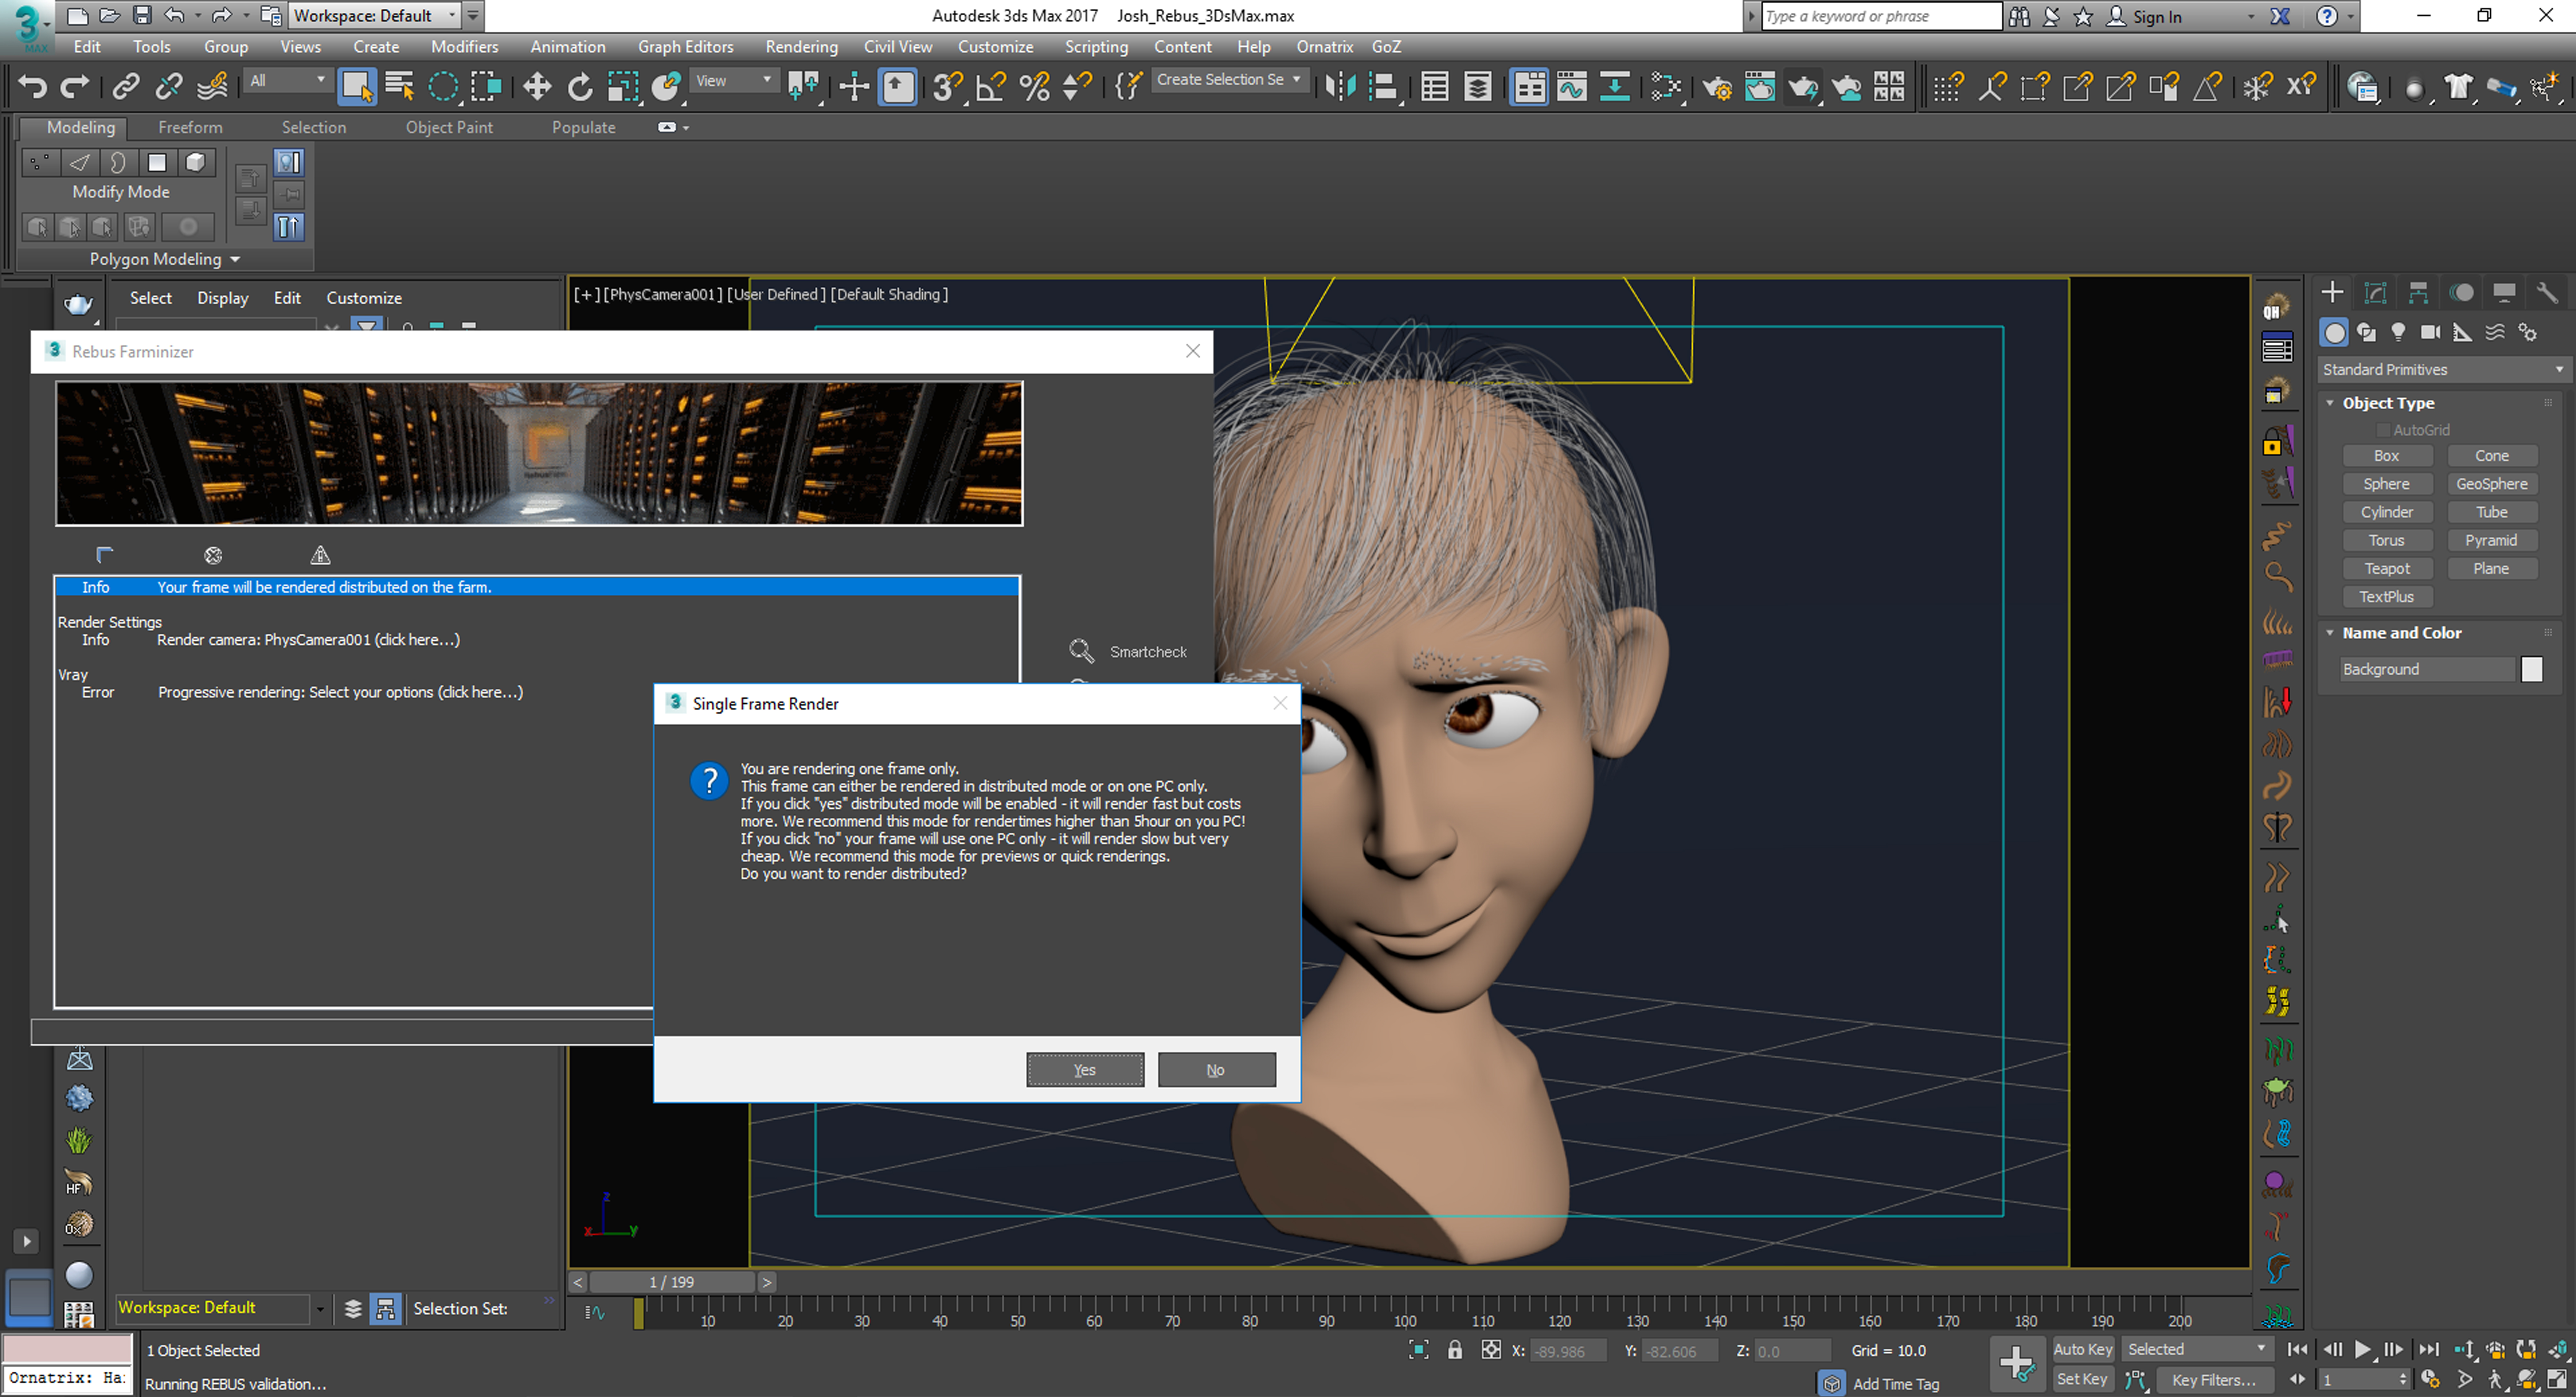
Task: Open the Display menu in Scene Explorer
Action: click(x=222, y=298)
